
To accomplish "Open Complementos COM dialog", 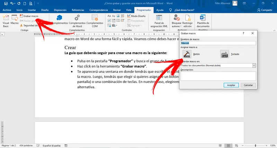I will click(x=95, y=21).
